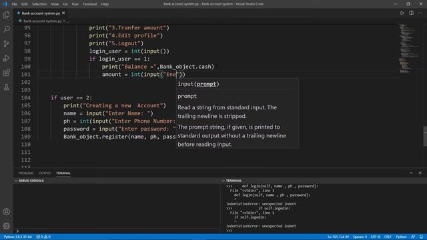The height and width of the screenshot is (240, 427).
Task: Switch to the Output panel tab
Action: 45,173
